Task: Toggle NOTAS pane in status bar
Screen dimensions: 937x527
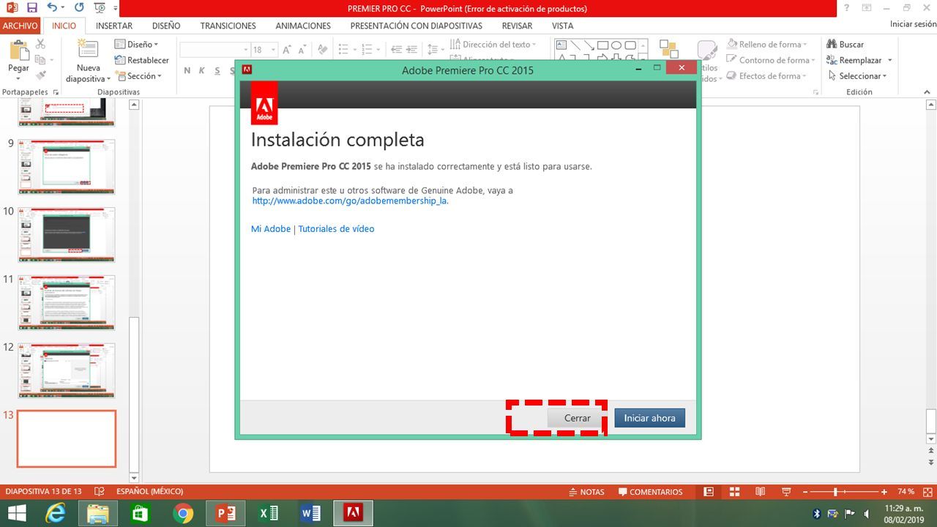Action: tap(586, 492)
